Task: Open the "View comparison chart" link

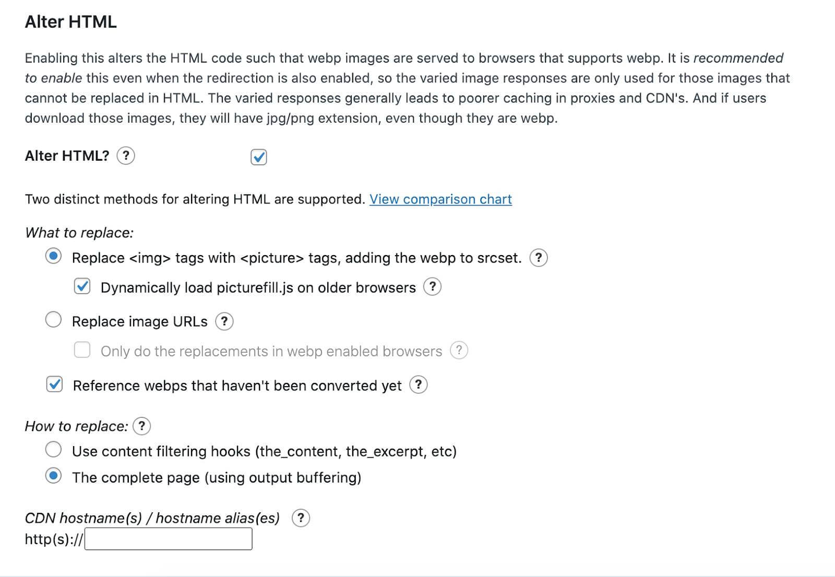Action: point(440,199)
